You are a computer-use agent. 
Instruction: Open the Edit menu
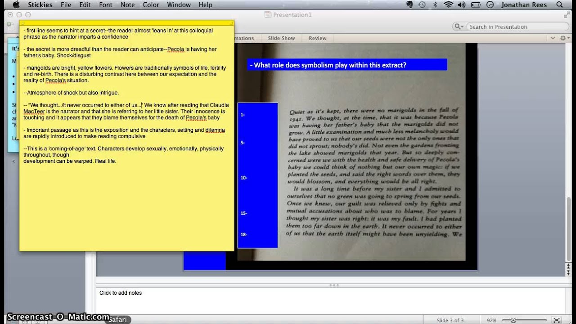coord(85,5)
